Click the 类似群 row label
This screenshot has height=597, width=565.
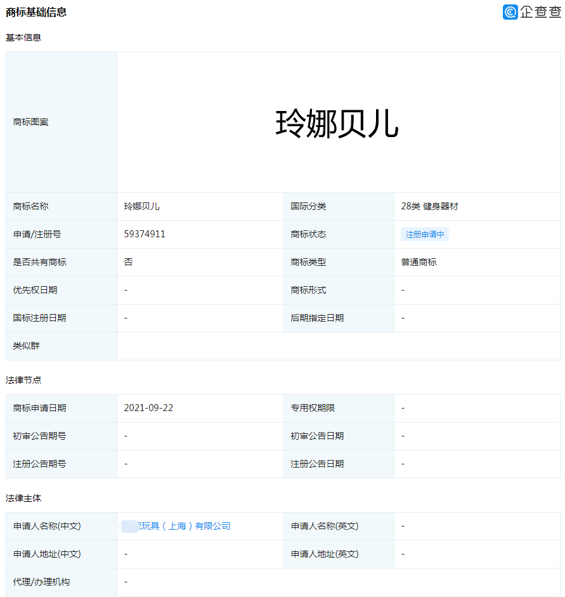[25, 346]
